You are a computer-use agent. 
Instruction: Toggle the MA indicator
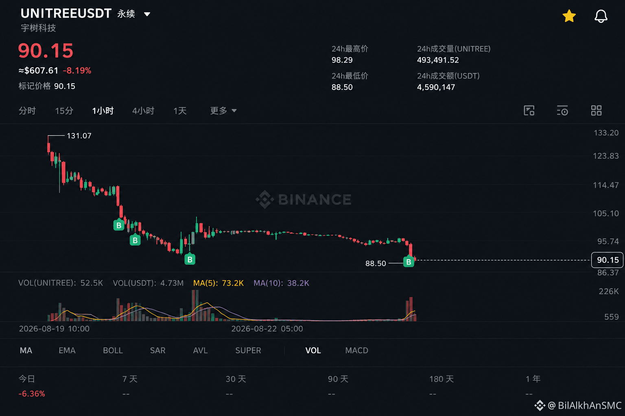click(26, 350)
